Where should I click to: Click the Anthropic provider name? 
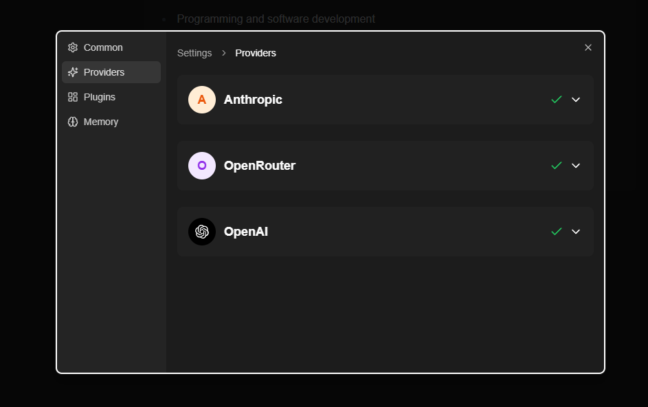point(253,100)
